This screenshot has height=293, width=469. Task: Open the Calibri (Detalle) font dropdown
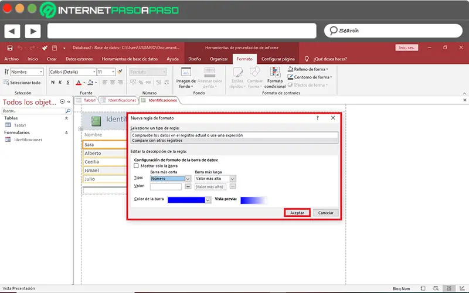point(94,72)
